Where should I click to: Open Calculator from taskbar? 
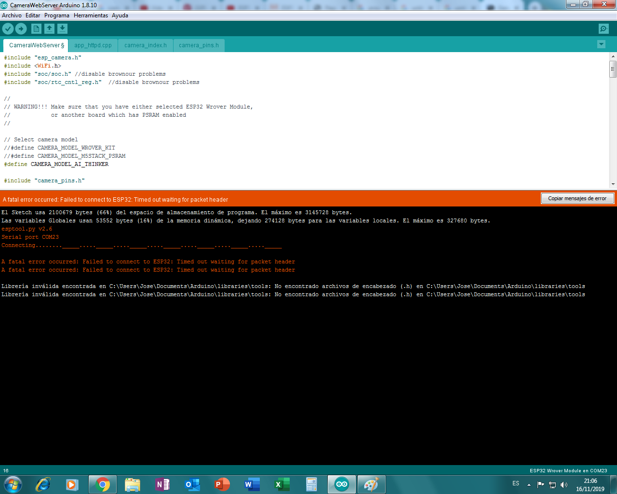312,484
